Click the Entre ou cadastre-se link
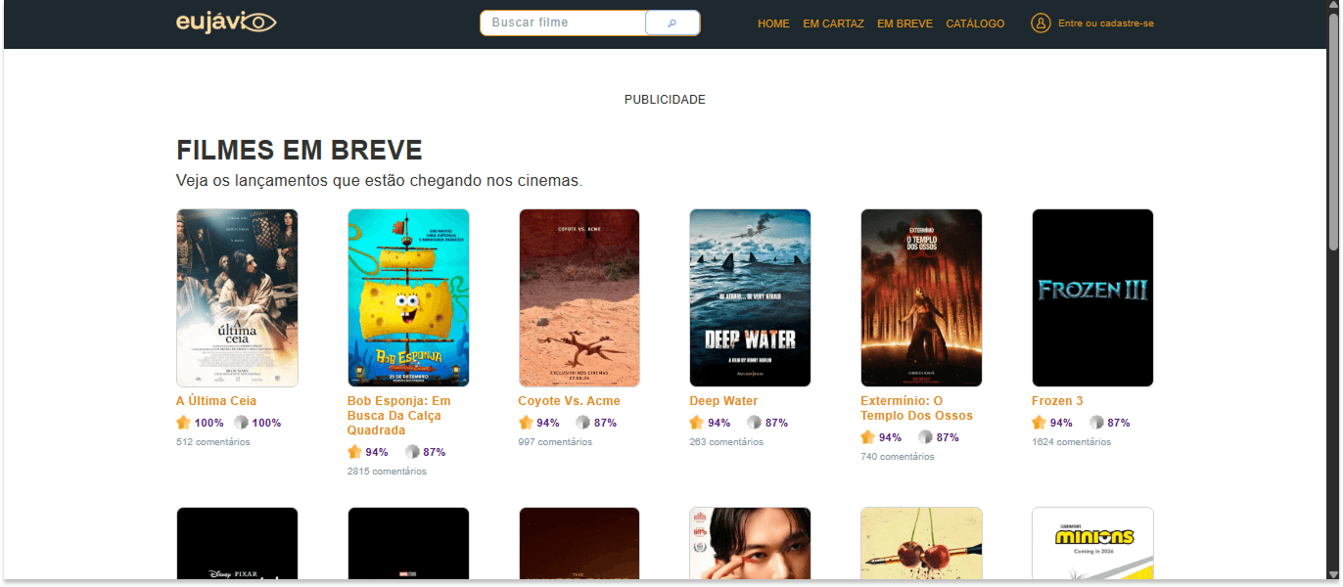This screenshot has width=1343, height=587. tap(1106, 23)
